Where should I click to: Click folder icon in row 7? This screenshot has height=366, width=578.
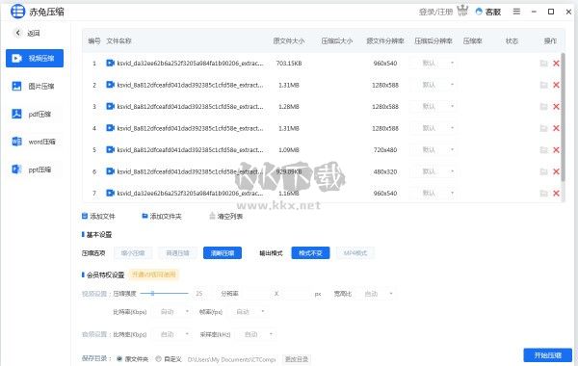tap(543, 194)
